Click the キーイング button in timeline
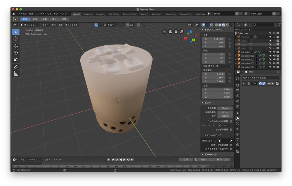 (x=35, y=160)
